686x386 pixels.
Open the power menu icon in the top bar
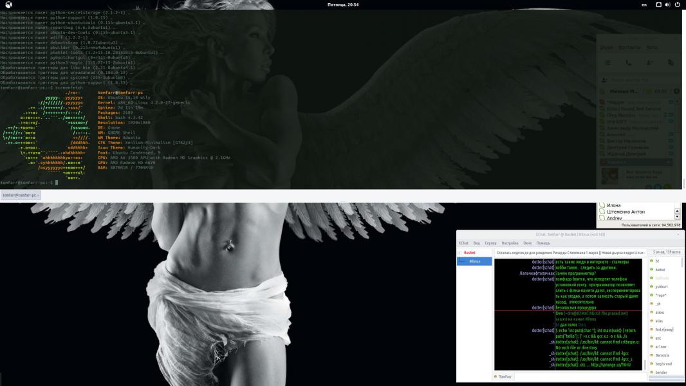point(677,5)
